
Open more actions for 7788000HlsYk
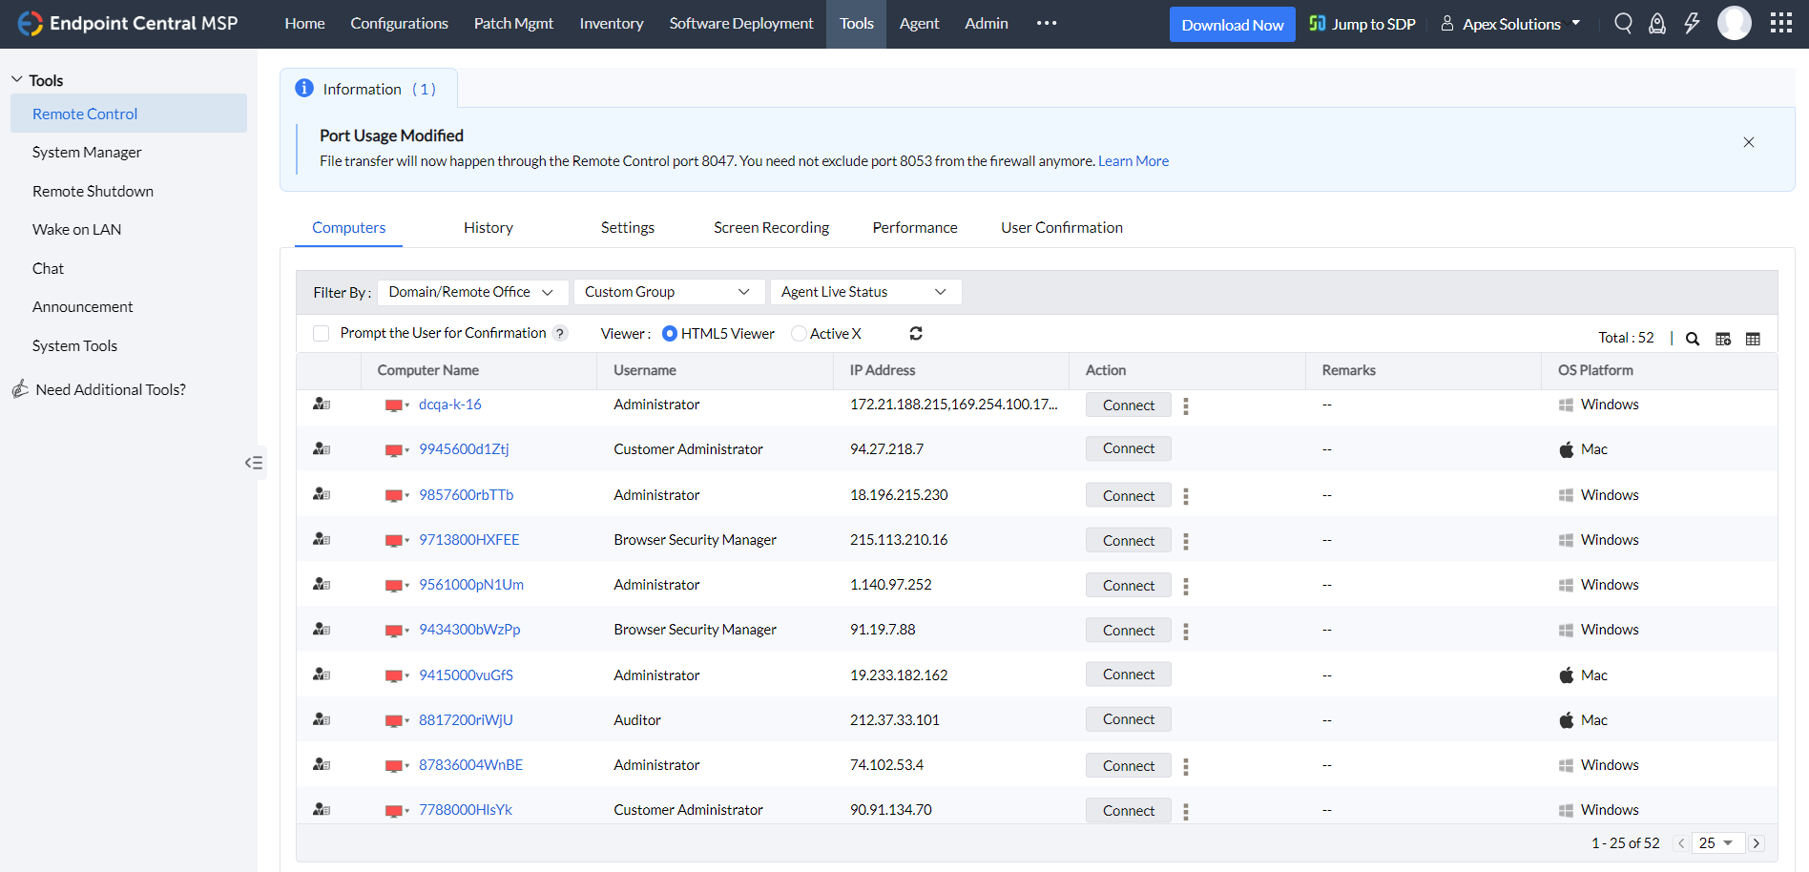tap(1186, 811)
